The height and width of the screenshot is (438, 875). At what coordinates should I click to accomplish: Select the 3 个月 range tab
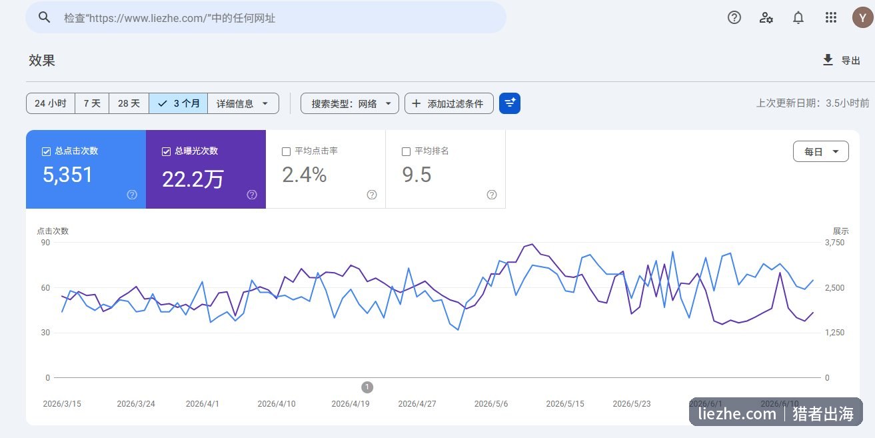click(179, 103)
